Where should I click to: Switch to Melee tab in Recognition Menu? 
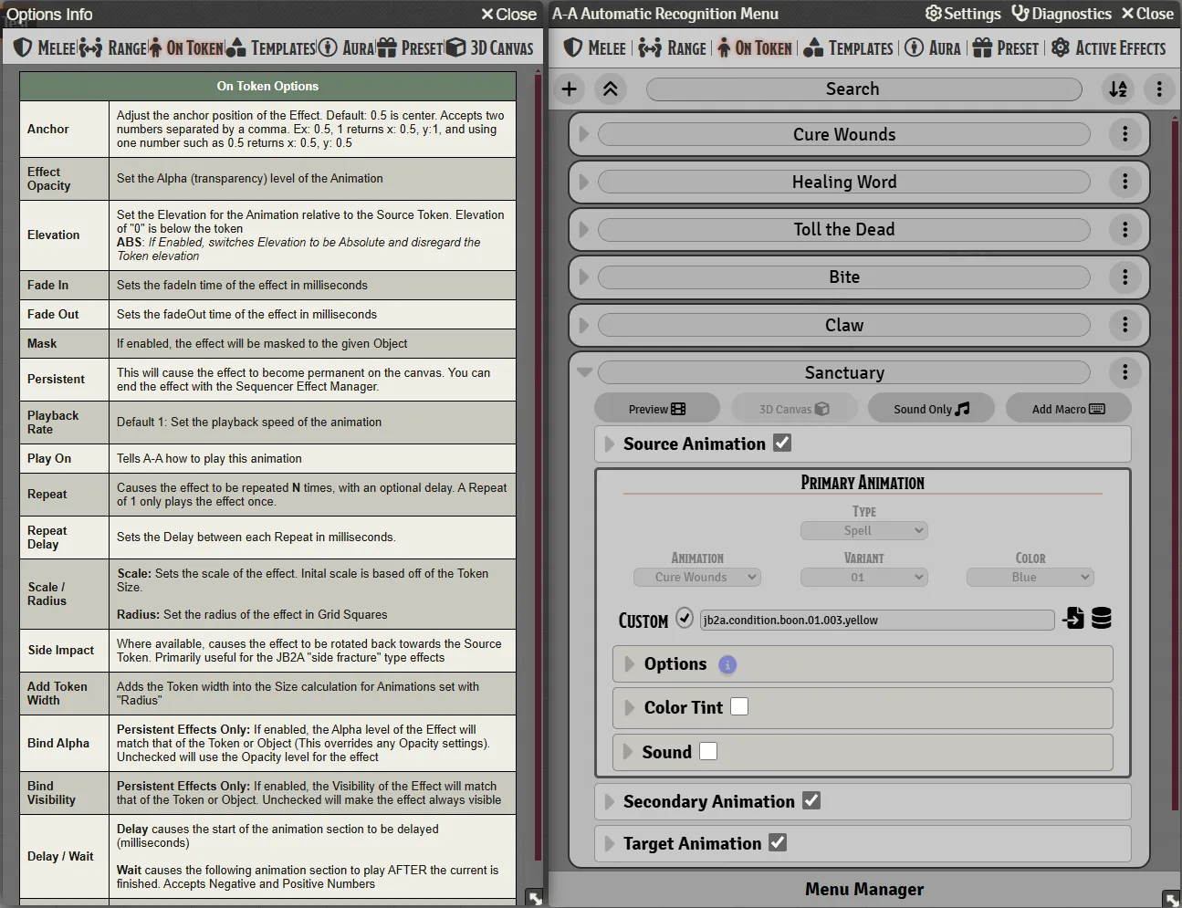595,47
